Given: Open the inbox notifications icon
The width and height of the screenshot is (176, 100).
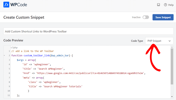Looking at the screenshot, I should coord(158,5).
